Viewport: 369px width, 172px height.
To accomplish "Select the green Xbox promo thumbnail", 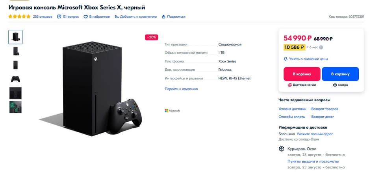I will click(x=15, y=107).
